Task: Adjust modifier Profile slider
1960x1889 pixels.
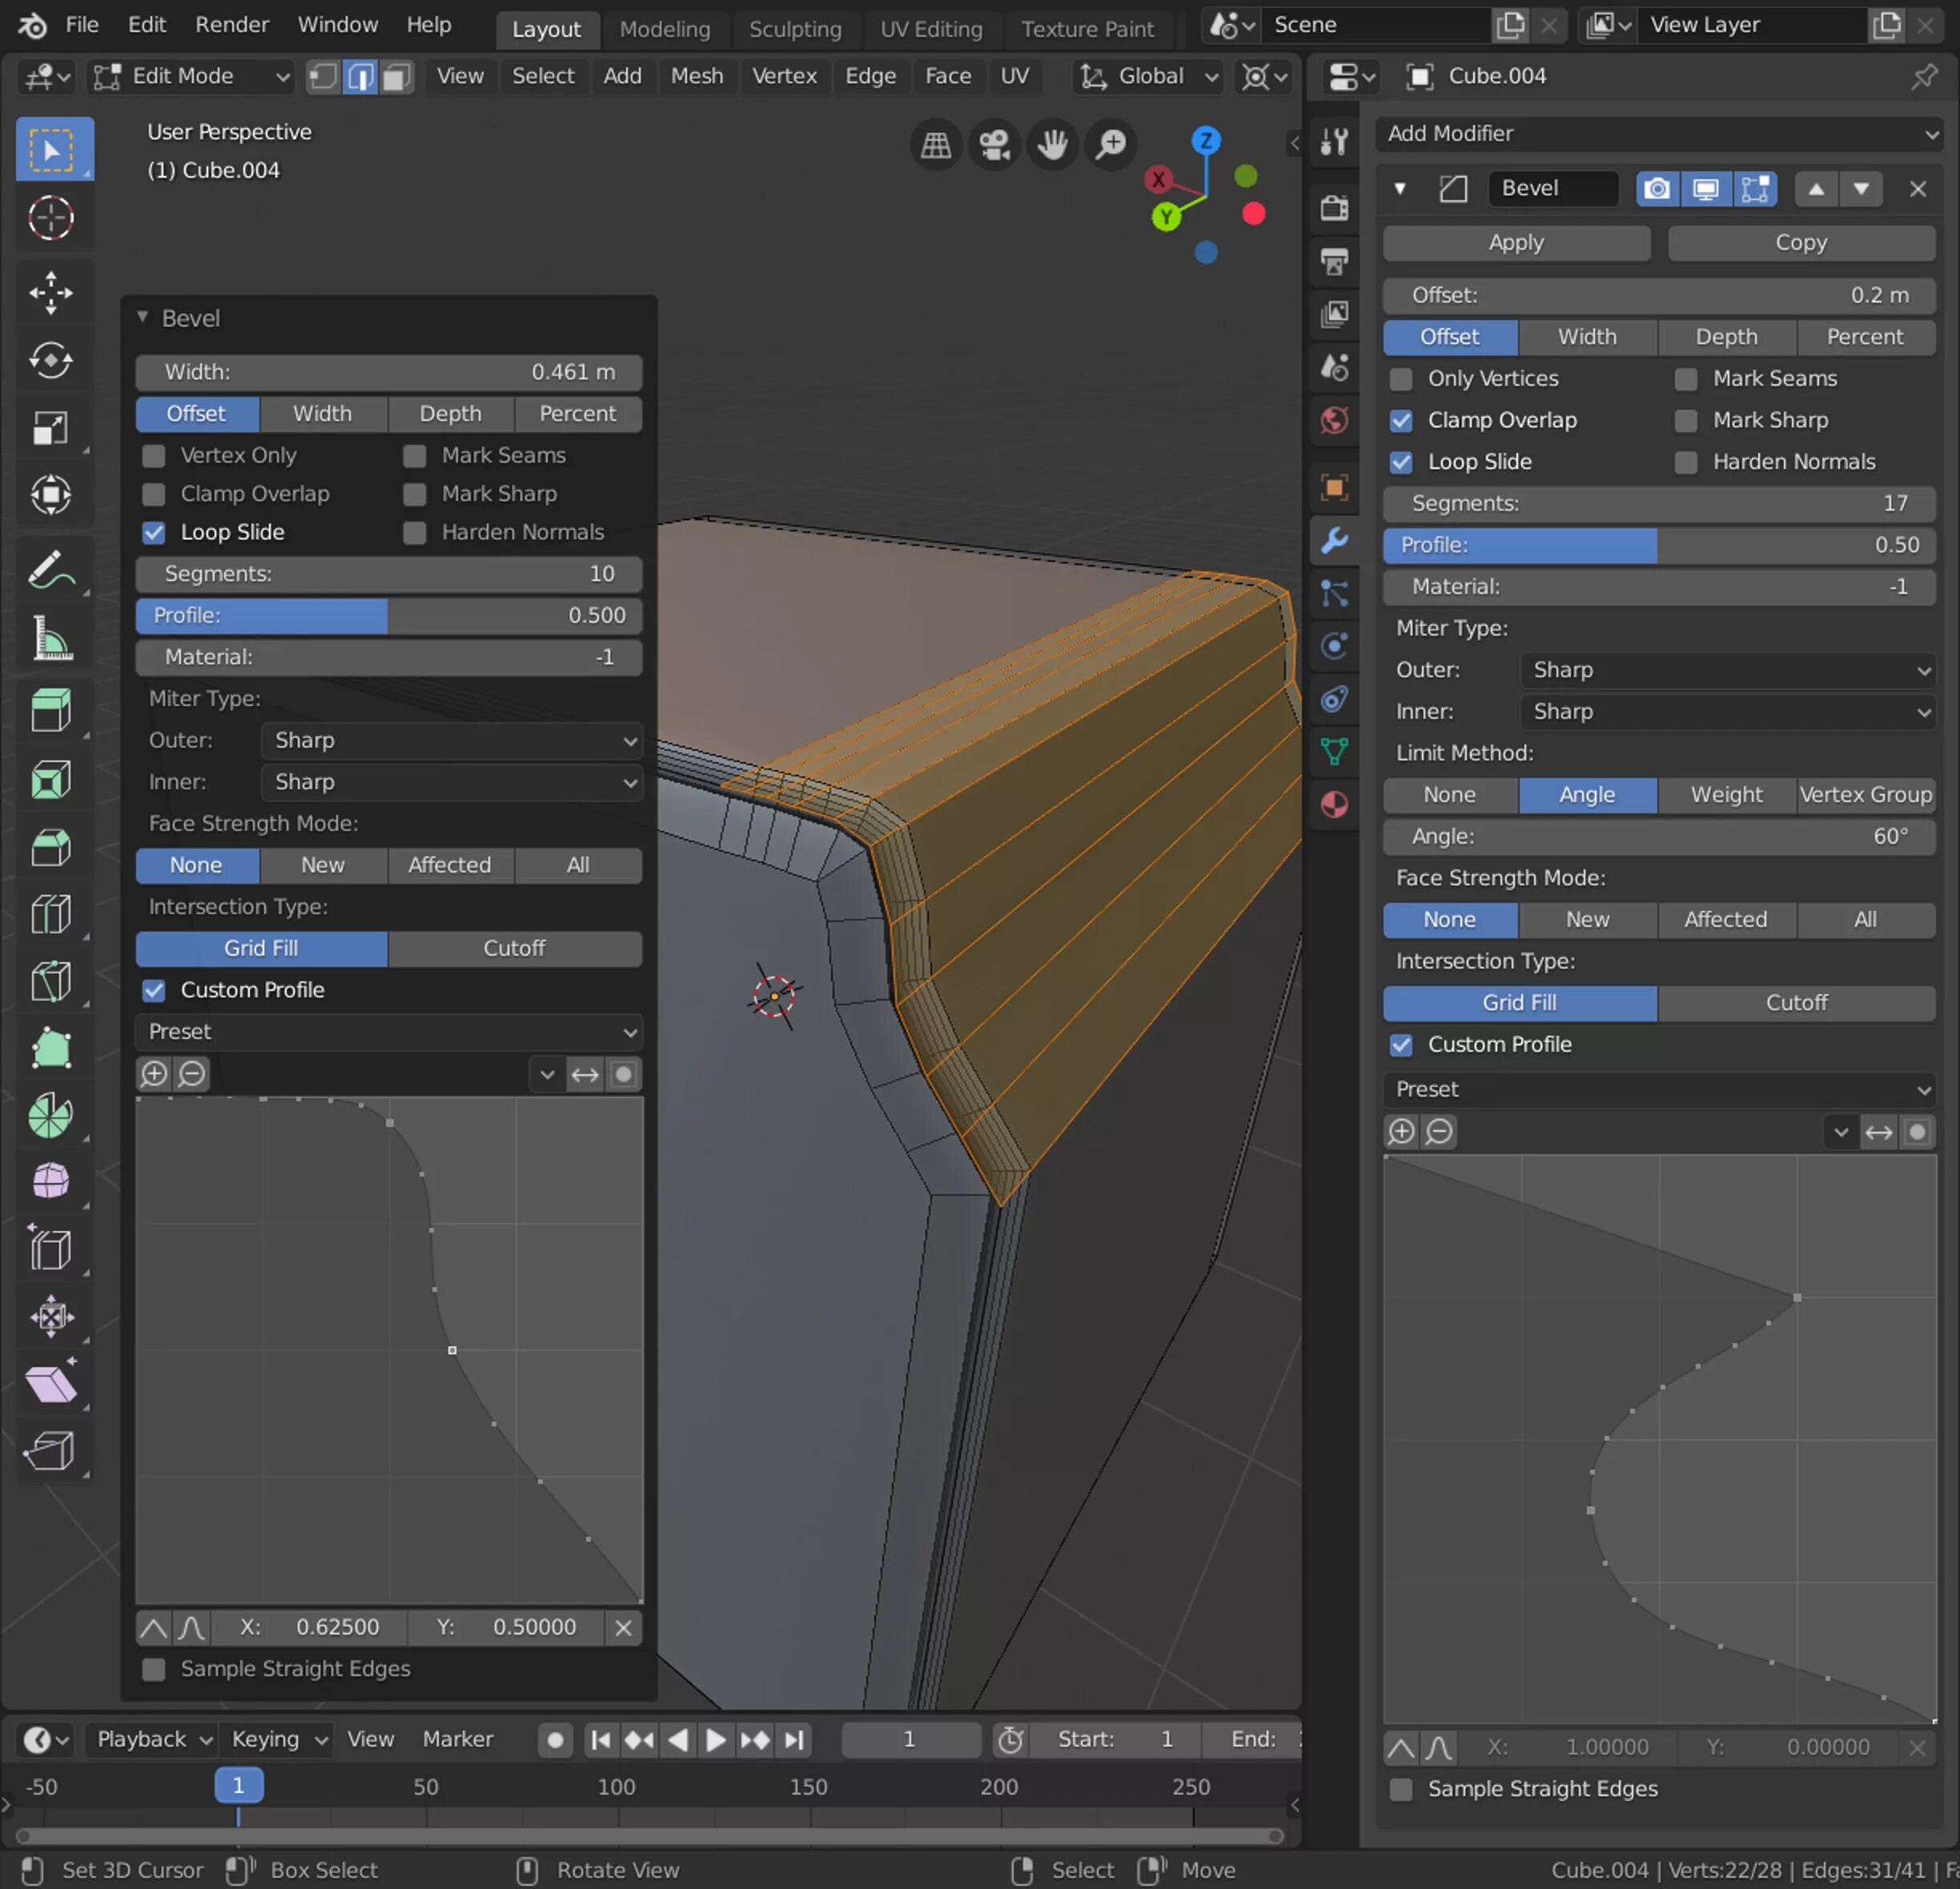Action: (1659, 546)
